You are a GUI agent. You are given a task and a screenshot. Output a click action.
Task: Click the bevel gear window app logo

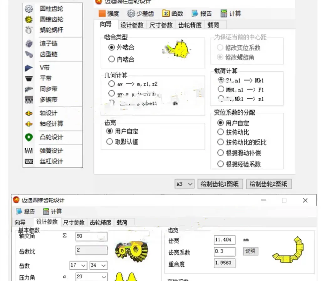coord(16,200)
